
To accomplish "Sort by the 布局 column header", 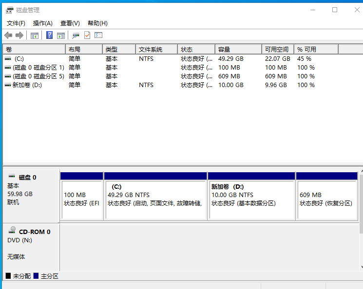I will pos(84,50).
